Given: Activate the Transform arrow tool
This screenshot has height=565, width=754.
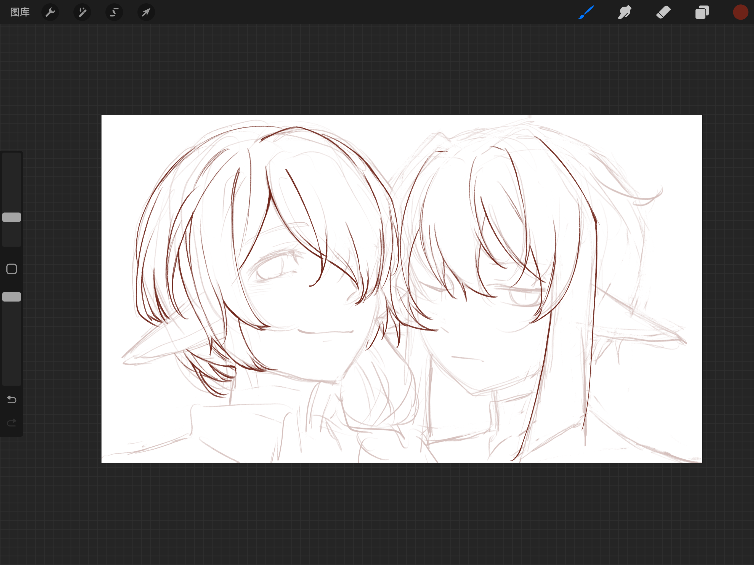Looking at the screenshot, I should point(146,12).
